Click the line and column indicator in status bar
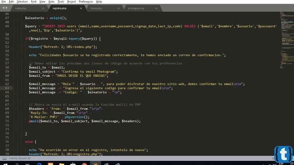 tap(20, 159)
